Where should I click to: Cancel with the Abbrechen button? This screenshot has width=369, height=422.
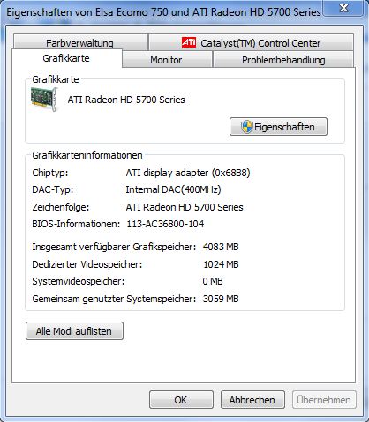[x=252, y=400]
